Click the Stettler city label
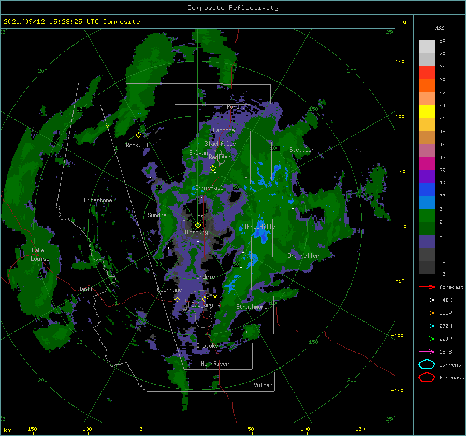The width and height of the screenshot is (466, 436). (x=302, y=150)
